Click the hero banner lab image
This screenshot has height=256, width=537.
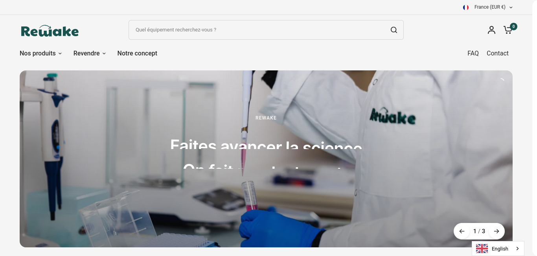(266, 159)
